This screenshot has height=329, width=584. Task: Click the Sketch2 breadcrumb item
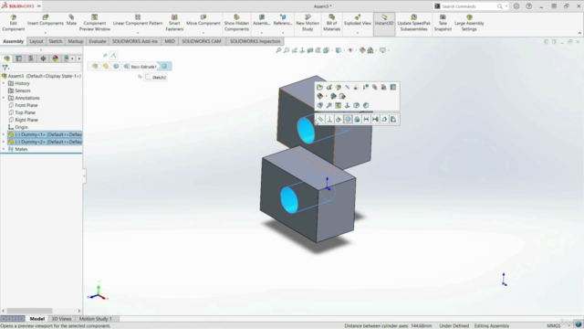pyautogui.click(x=156, y=77)
